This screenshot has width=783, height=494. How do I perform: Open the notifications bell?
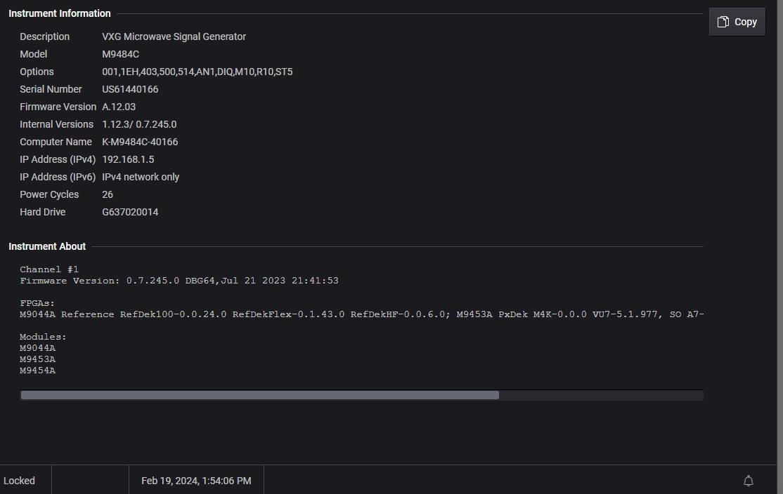click(x=749, y=481)
